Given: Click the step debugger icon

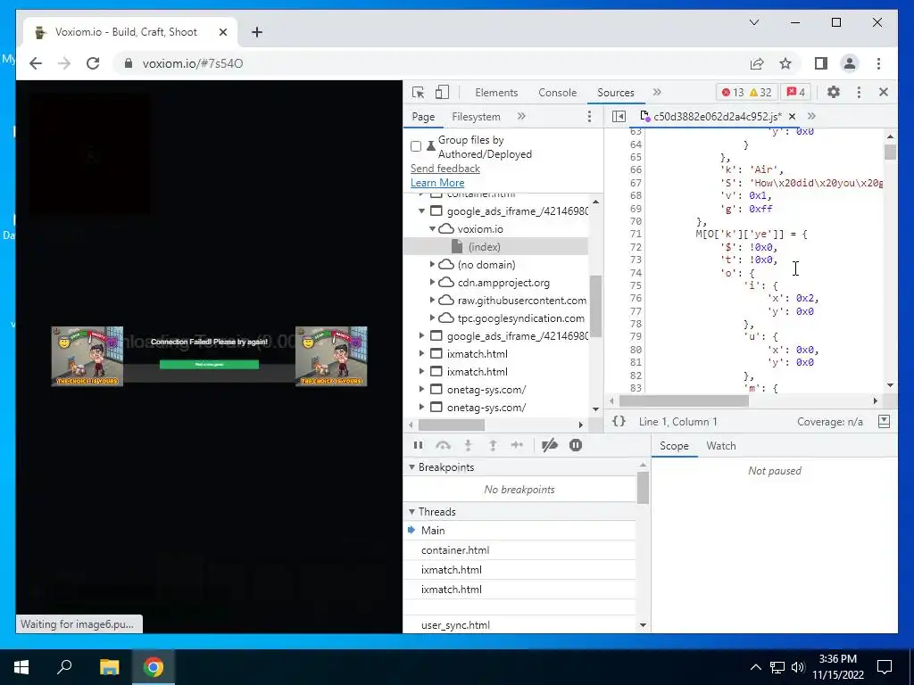Looking at the screenshot, I should pos(517,445).
